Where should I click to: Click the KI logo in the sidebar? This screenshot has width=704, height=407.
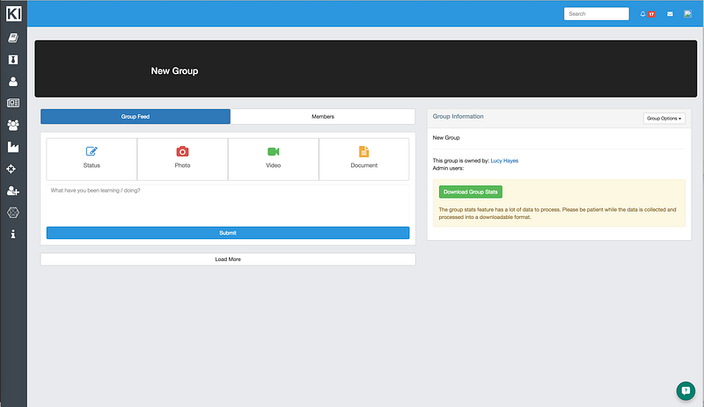click(x=13, y=13)
